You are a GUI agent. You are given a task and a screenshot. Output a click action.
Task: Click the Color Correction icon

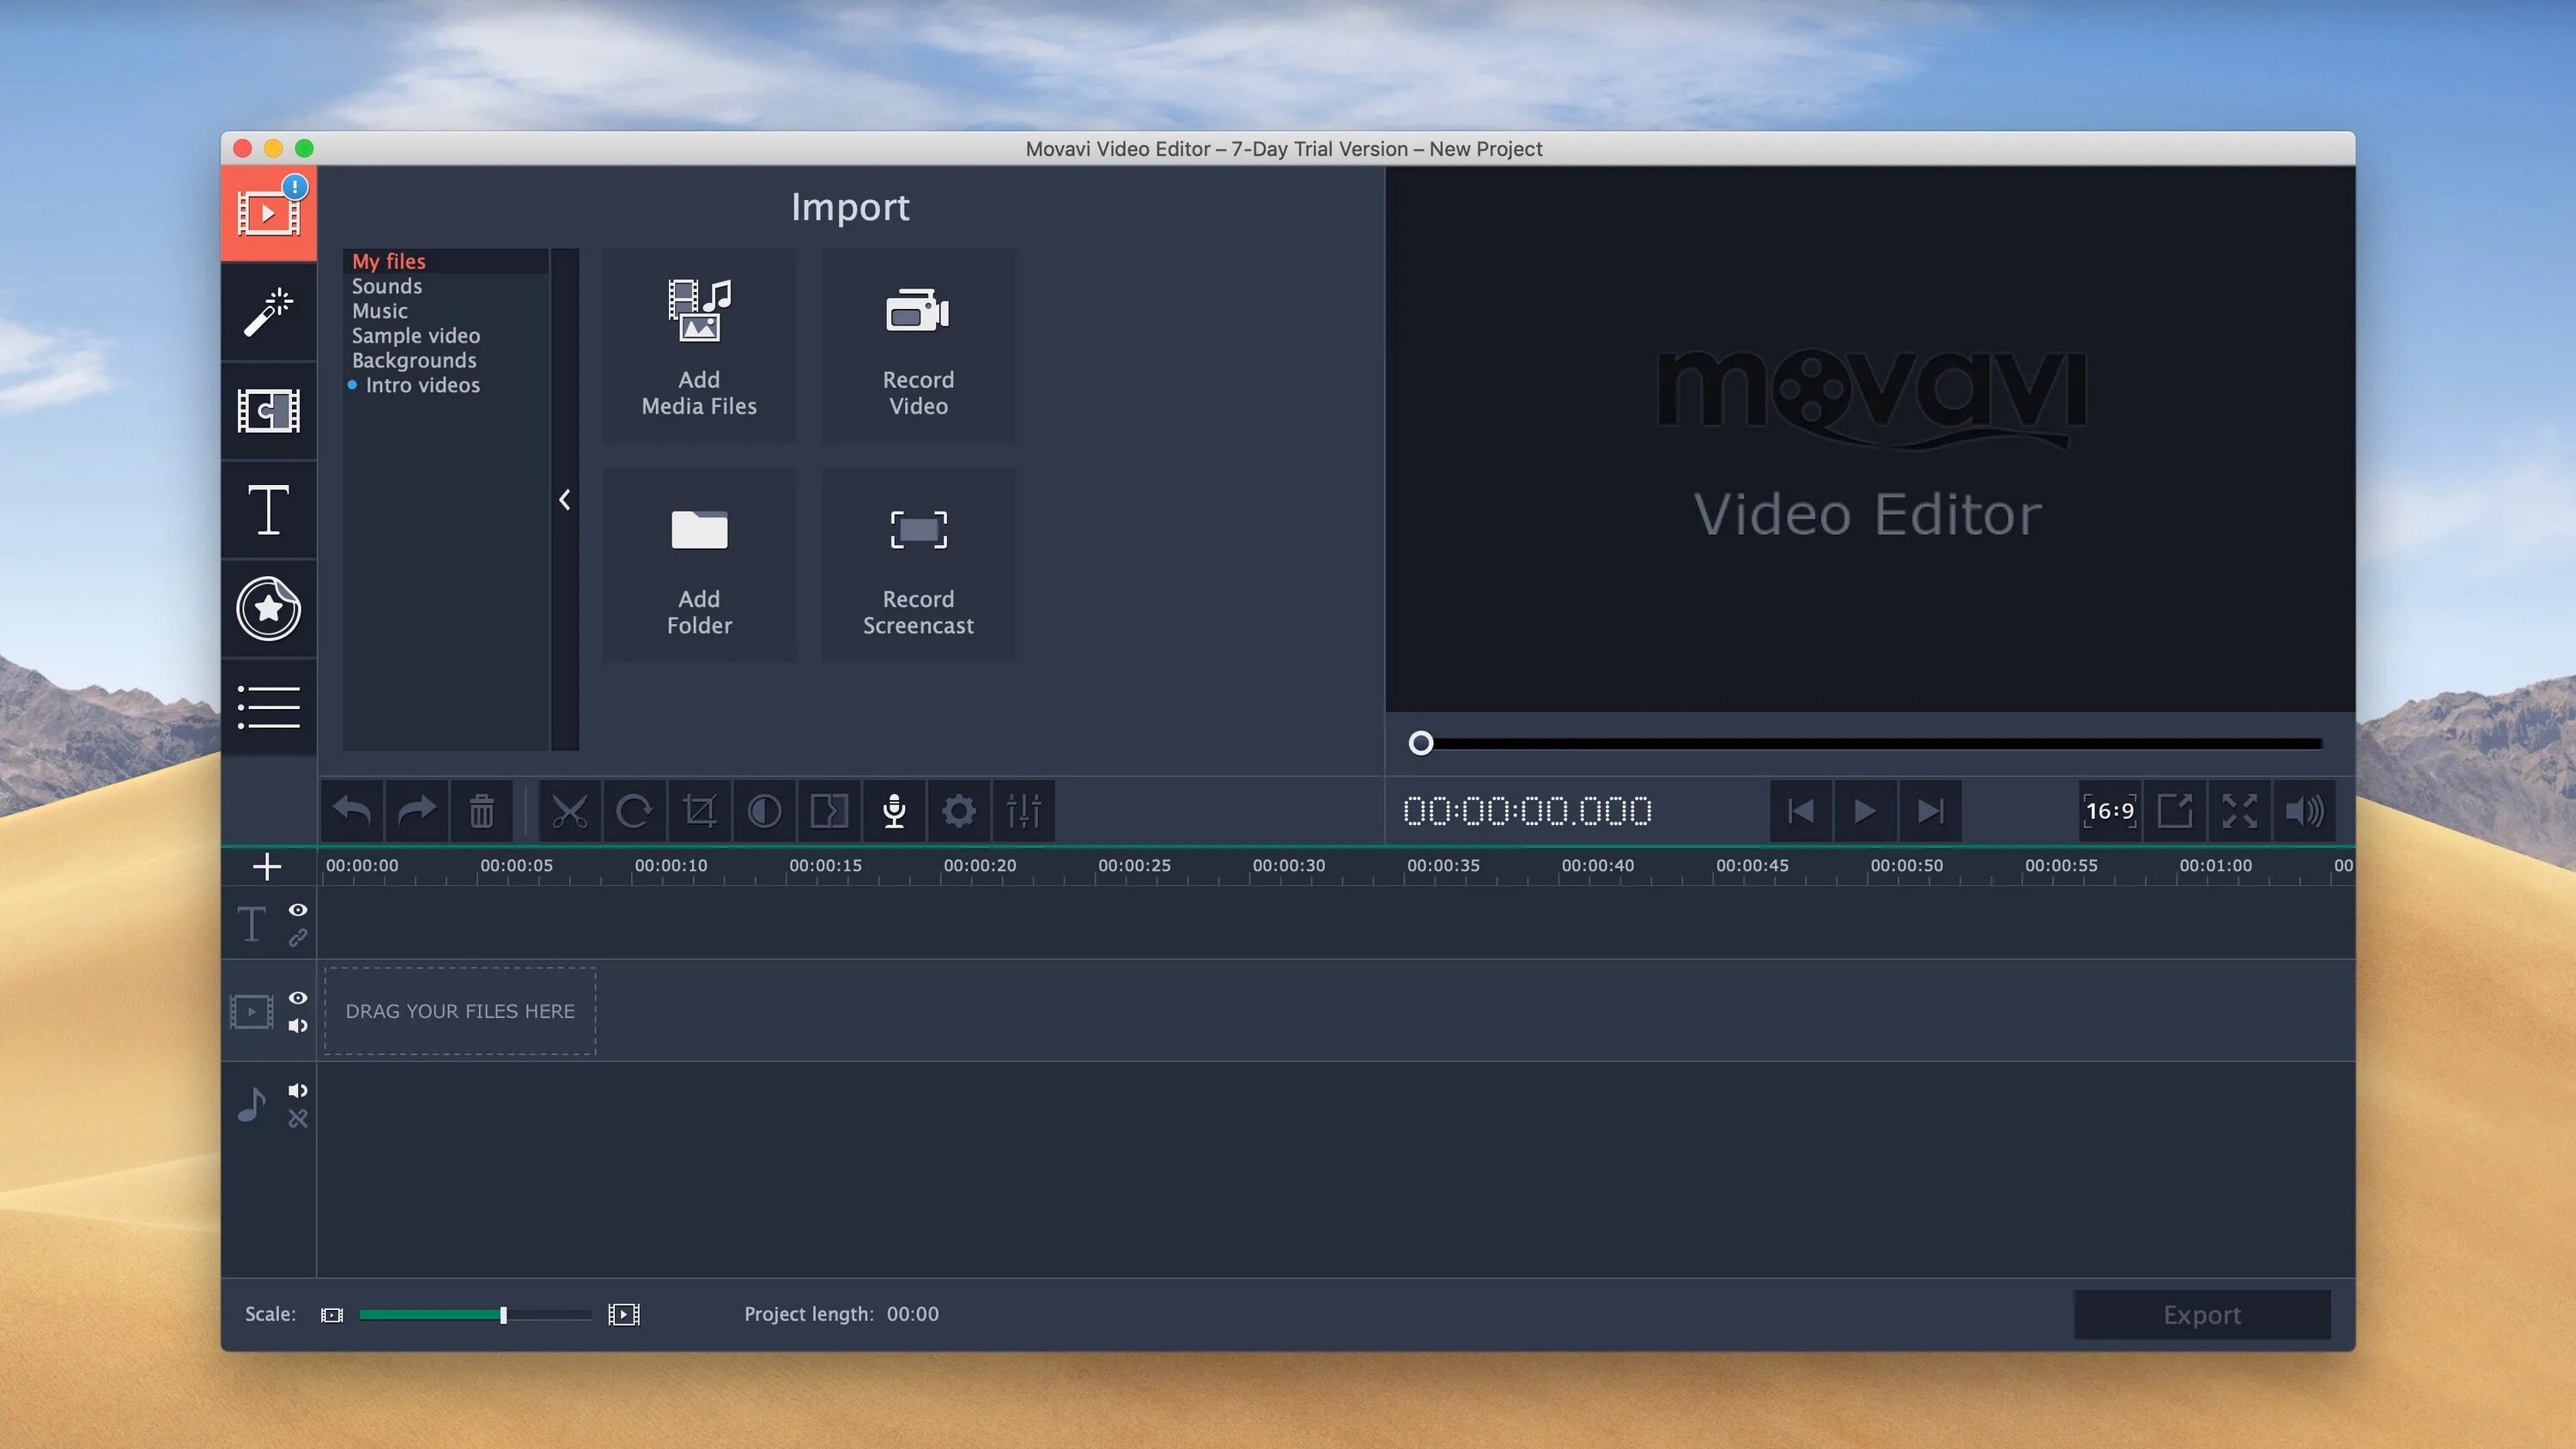point(764,812)
